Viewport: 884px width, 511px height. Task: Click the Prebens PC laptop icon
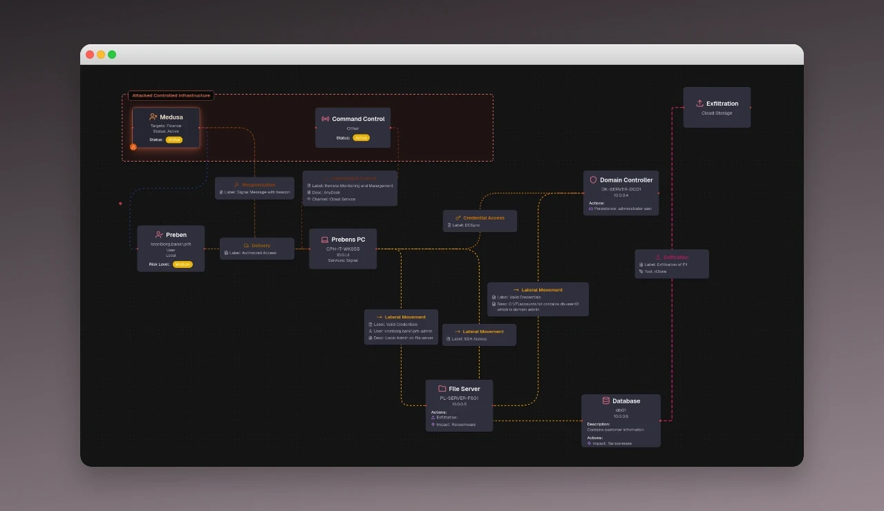324,240
